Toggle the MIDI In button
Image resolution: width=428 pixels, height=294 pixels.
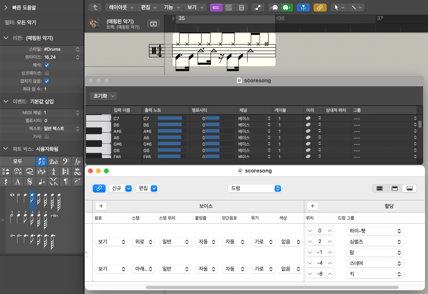[275, 7]
